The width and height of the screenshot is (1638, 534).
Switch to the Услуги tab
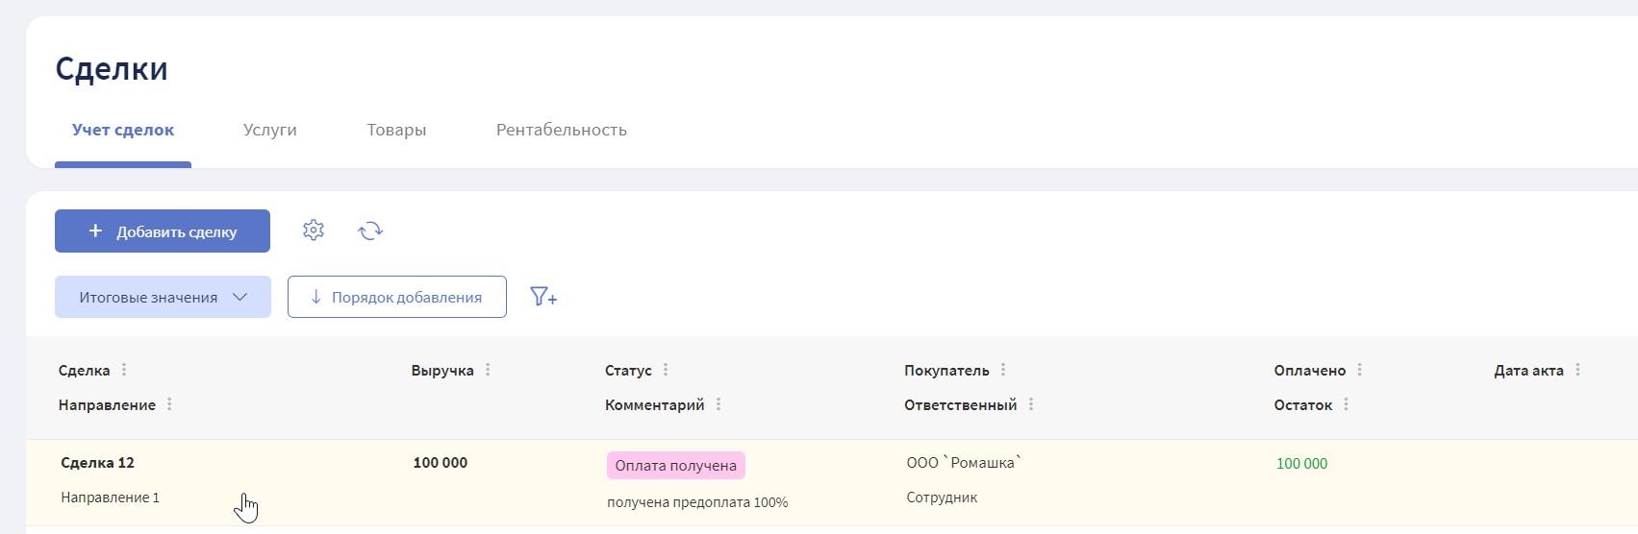(x=270, y=130)
